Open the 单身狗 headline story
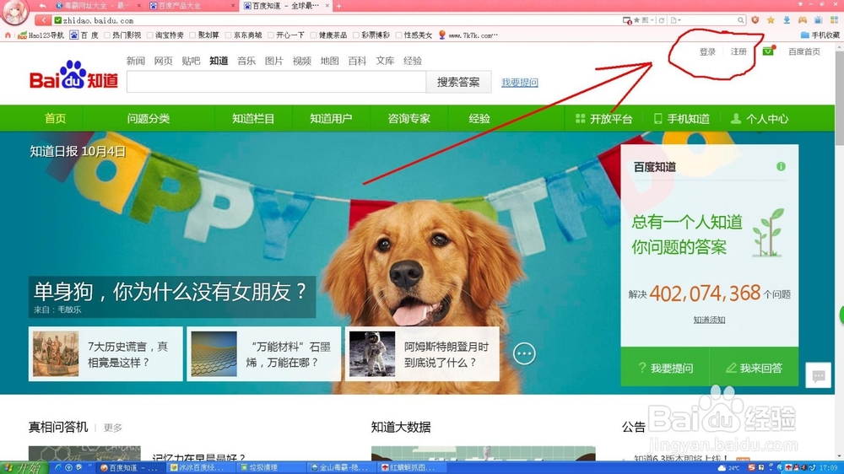Screen dimensions: 844x474 tap(171, 292)
